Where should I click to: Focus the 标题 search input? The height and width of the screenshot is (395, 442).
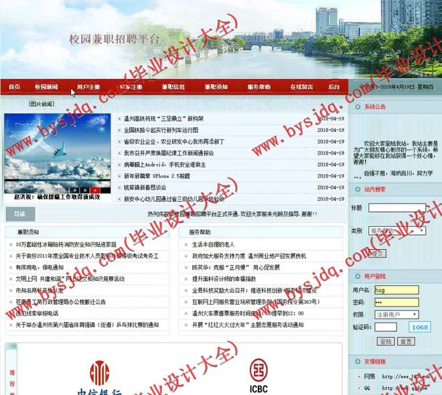[x=397, y=208]
